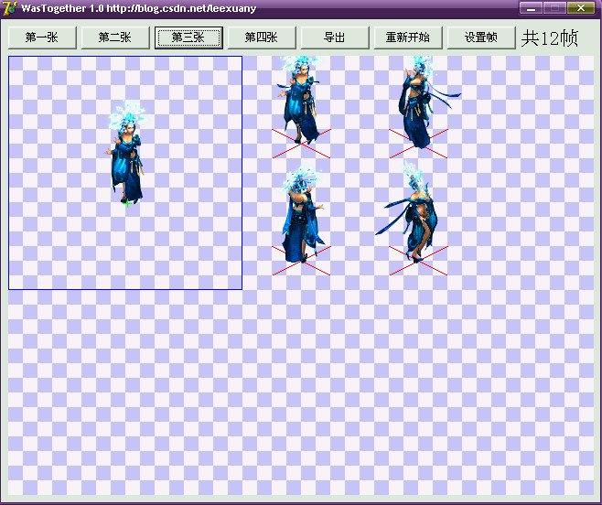Click the WasTogether app icon in title bar
Image resolution: width=602 pixels, height=505 pixels.
(9, 8)
